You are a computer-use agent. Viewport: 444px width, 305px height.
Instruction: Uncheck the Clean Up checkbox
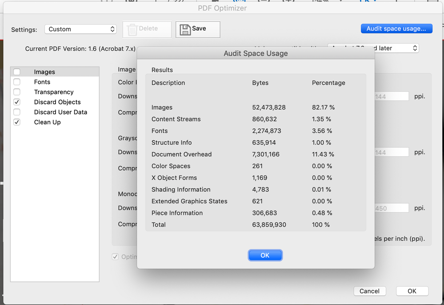[x=17, y=122]
